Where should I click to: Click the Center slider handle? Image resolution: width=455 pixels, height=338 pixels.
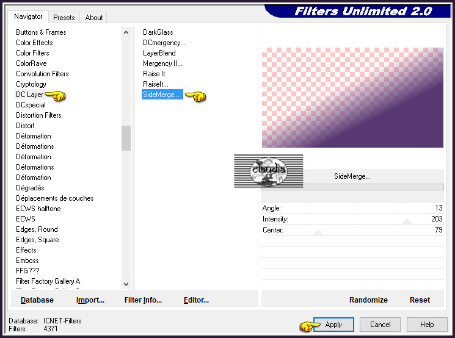pyautogui.click(x=318, y=232)
